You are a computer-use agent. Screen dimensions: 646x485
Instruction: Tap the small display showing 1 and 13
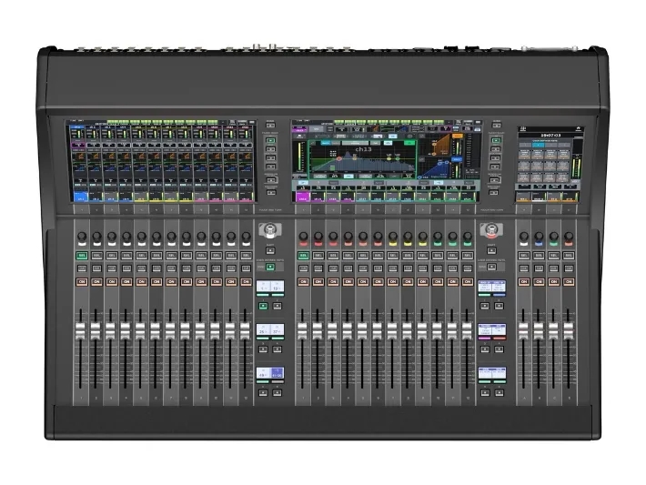270,287
